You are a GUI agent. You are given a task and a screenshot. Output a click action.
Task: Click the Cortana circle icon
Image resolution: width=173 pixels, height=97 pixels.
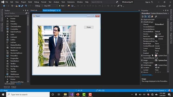[x=53, y=95]
